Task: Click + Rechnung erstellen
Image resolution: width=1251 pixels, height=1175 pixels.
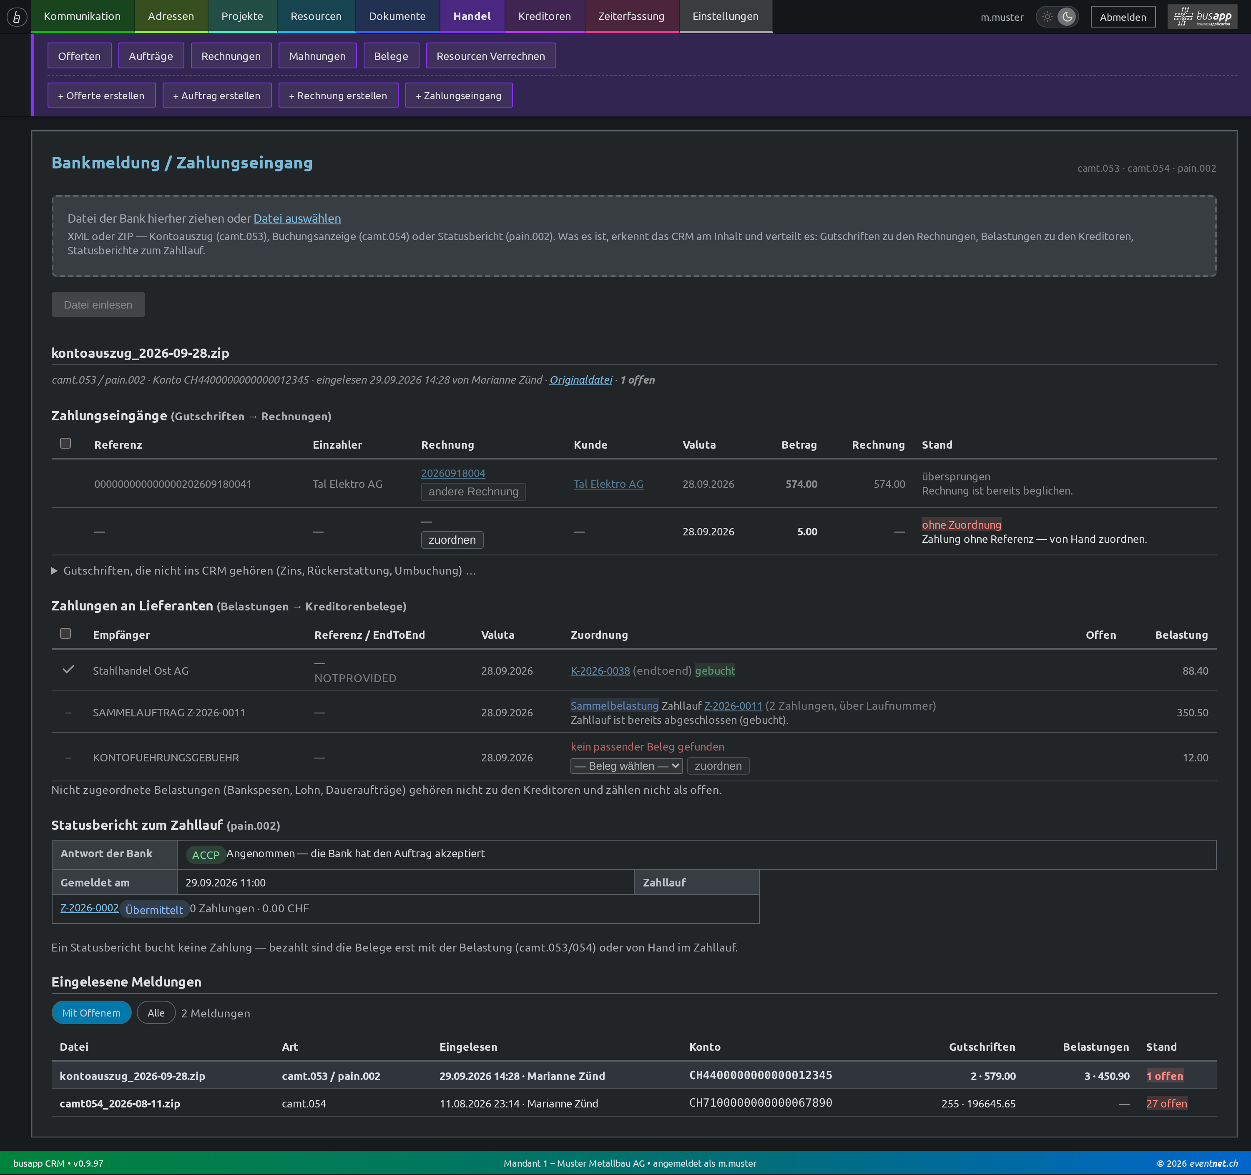Action: 338,95
